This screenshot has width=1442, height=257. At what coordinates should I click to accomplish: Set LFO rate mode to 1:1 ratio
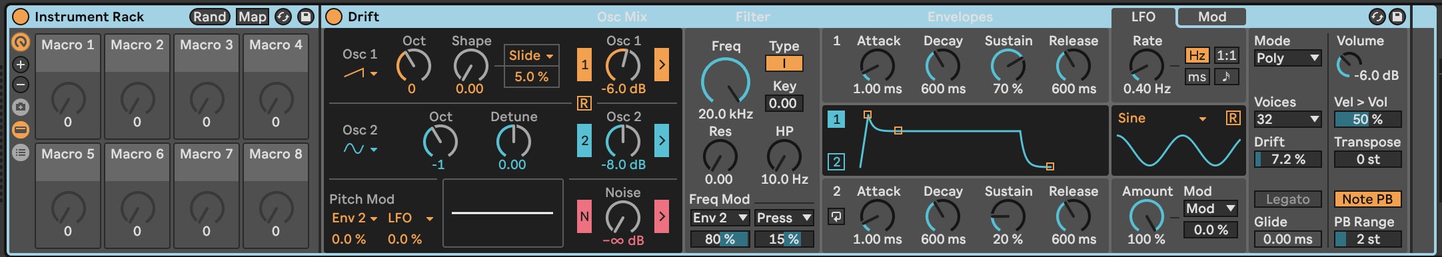[1227, 55]
